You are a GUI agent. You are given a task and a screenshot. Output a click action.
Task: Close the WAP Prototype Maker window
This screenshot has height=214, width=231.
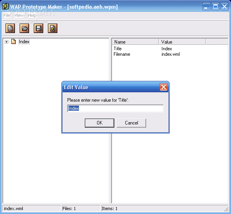[224, 7]
